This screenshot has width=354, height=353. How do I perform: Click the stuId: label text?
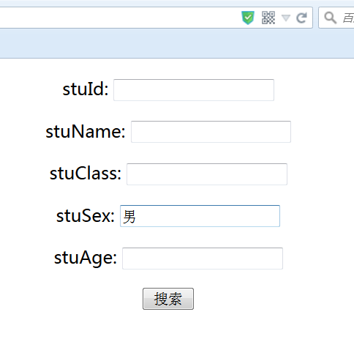click(x=86, y=89)
